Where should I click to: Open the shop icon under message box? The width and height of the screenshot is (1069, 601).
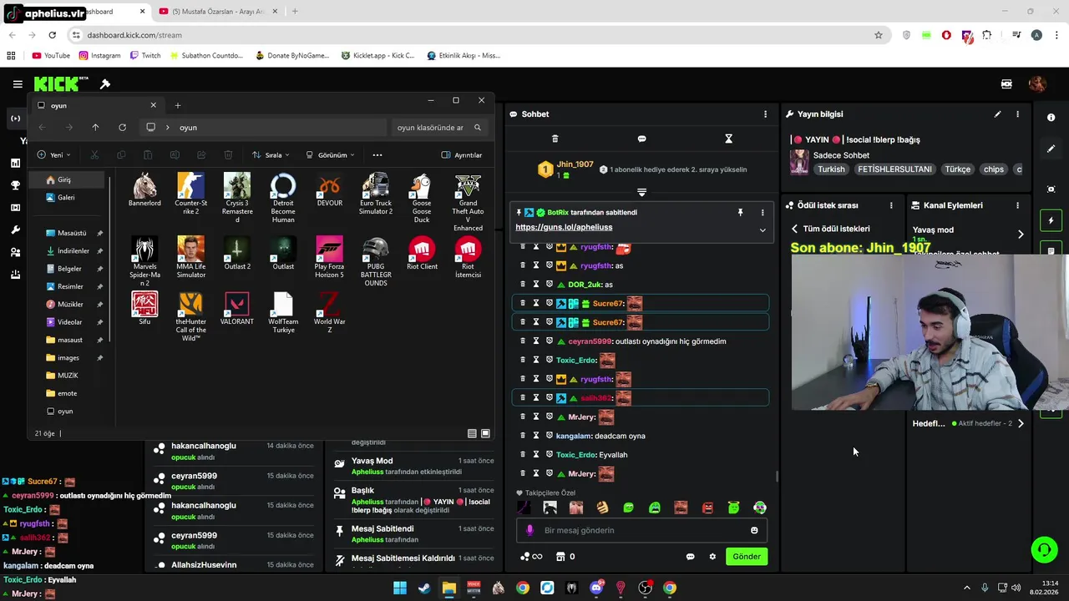[560, 557]
